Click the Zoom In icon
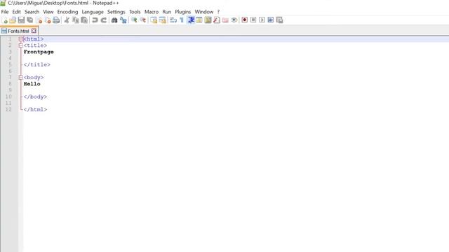 pyautogui.click(x=134, y=20)
